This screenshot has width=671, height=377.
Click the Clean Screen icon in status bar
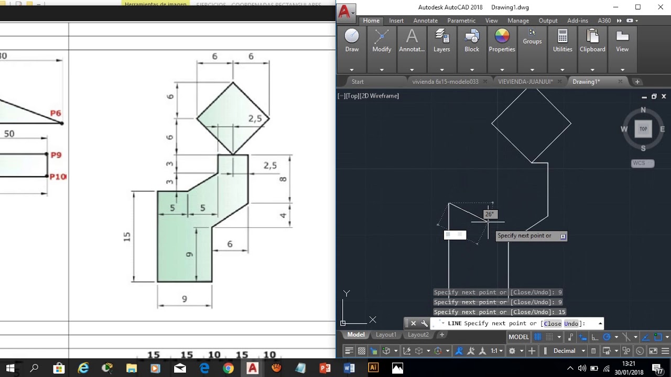click(653, 351)
